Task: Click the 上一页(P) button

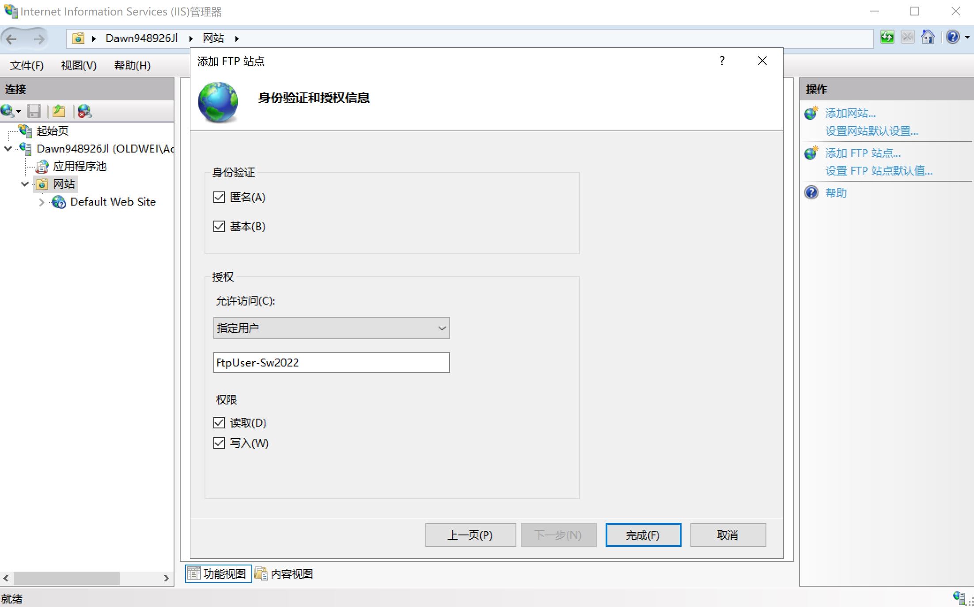Action: tap(470, 535)
